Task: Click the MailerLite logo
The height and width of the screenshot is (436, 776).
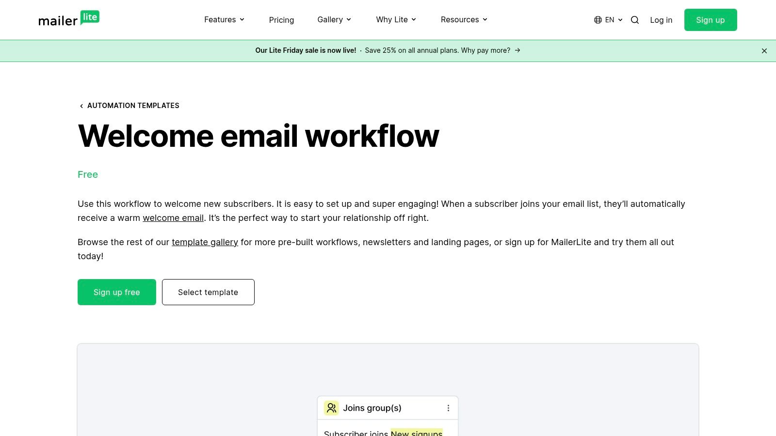Action: click(x=68, y=19)
